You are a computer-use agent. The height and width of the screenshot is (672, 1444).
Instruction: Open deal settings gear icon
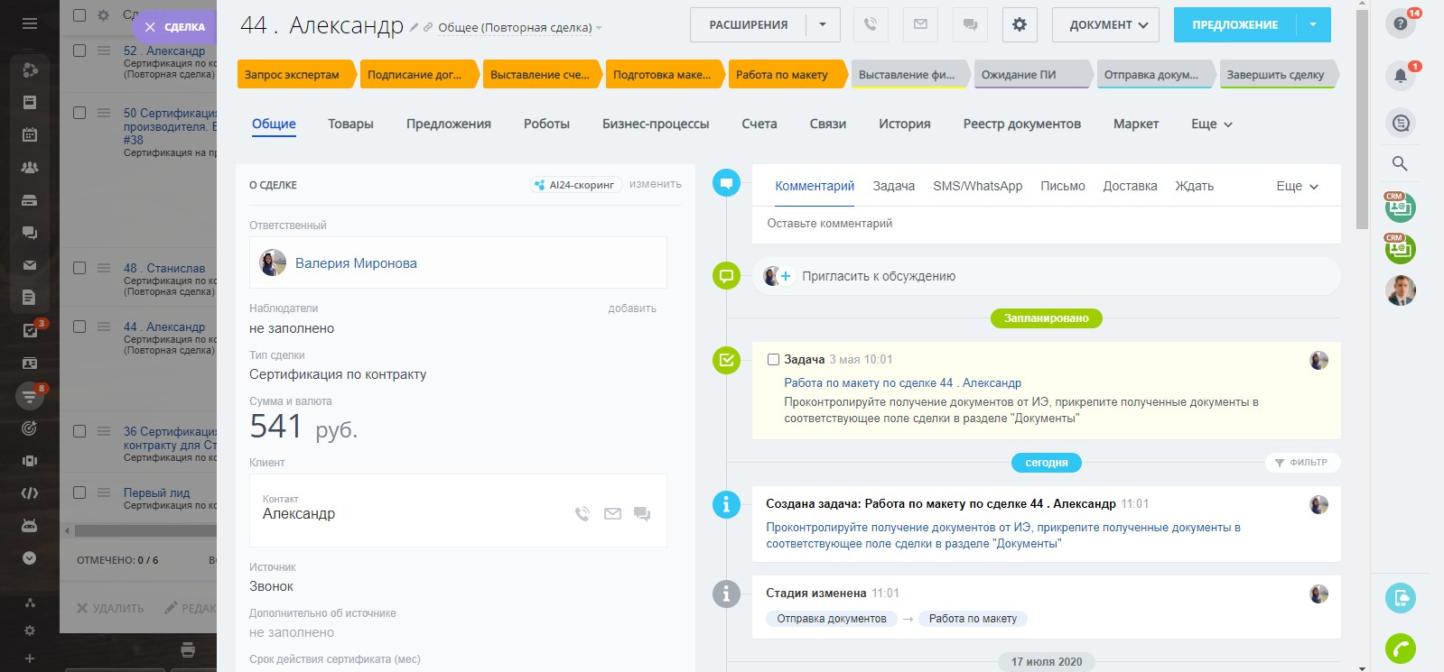click(1020, 24)
